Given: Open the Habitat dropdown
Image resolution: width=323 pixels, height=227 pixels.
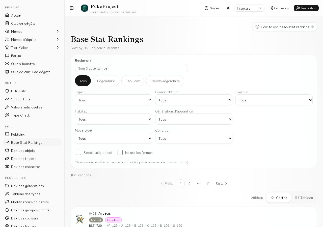Looking at the screenshot, I should click(x=114, y=119).
